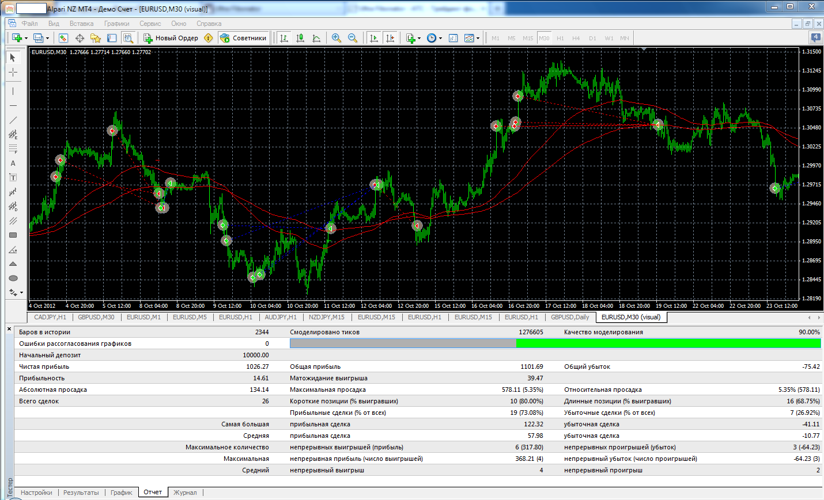Toggle the Советники auto-trading button

tap(243, 38)
